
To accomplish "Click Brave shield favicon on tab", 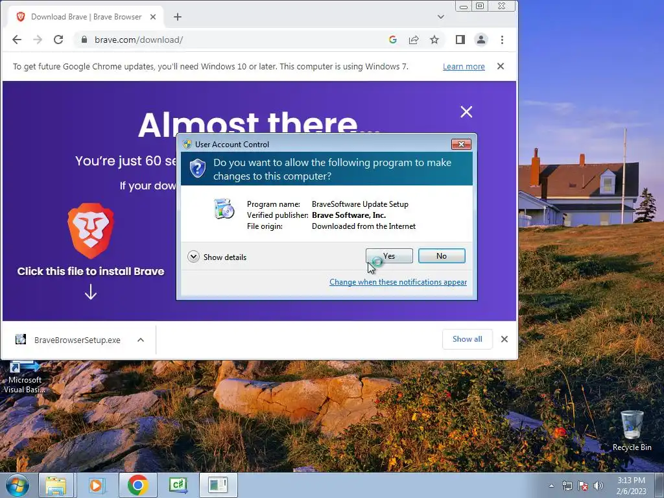I will pyautogui.click(x=21, y=17).
